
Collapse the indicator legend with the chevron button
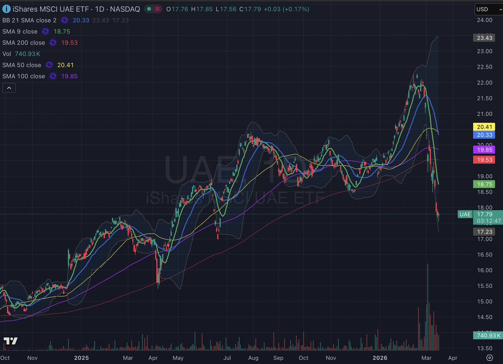tap(9, 88)
